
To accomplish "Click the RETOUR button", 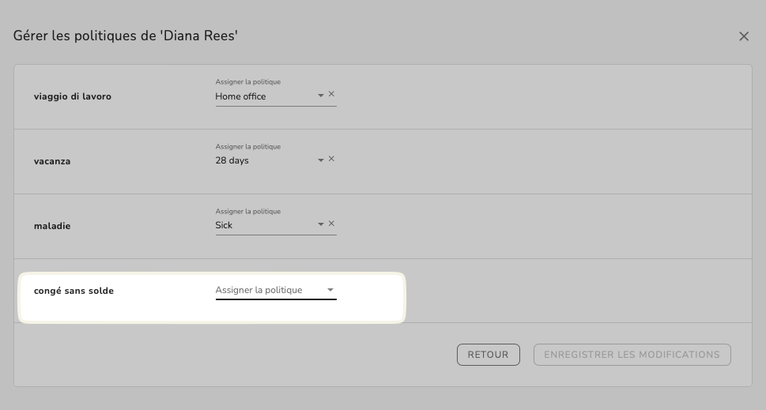I will point(488,355).
